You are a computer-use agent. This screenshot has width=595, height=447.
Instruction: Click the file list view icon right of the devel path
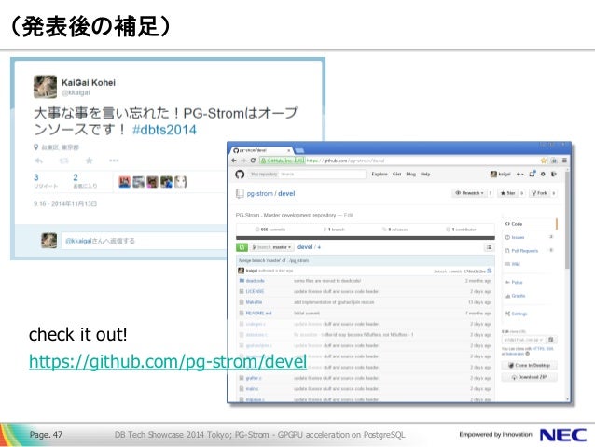coord(489,247)
